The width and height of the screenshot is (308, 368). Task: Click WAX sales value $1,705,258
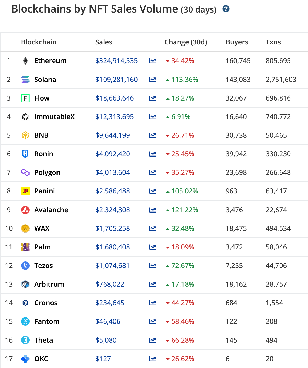[113, 228]
